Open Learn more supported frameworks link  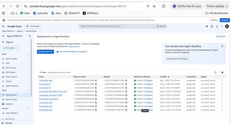click(74, 46)
